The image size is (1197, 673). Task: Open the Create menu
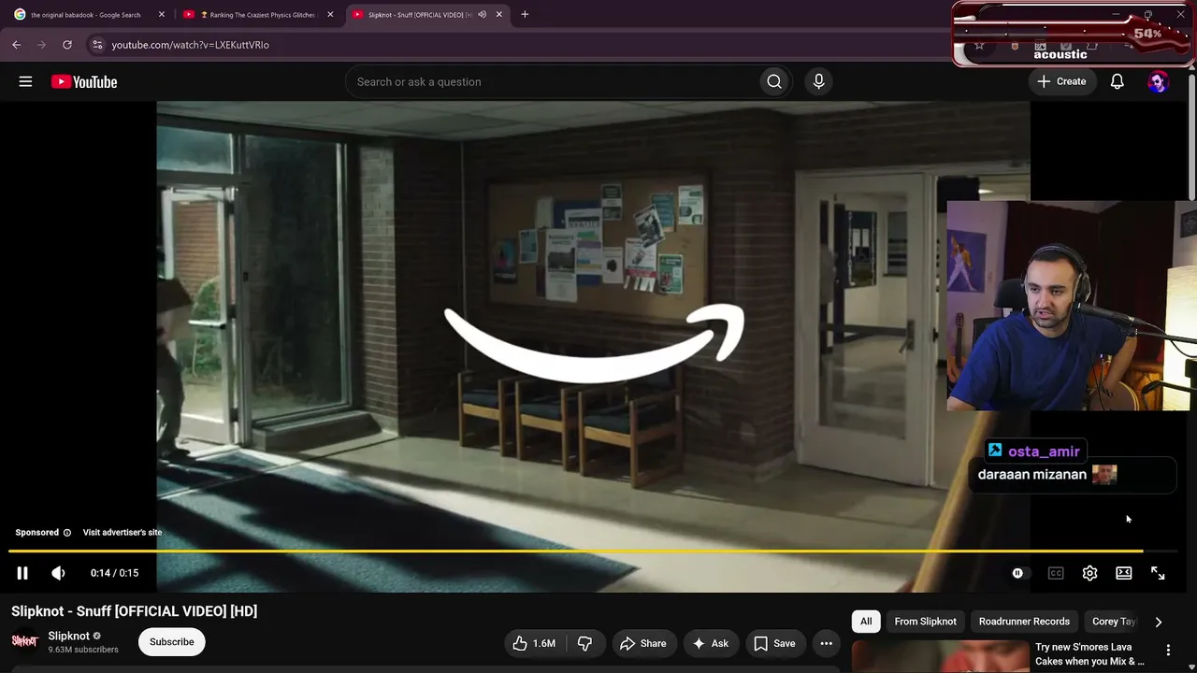coord(1061,81)
